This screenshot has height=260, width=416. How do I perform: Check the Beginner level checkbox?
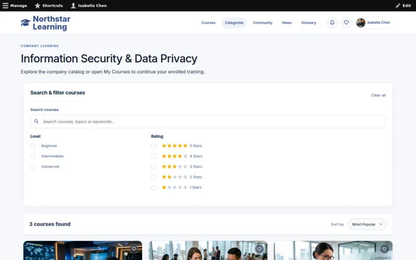33,146
